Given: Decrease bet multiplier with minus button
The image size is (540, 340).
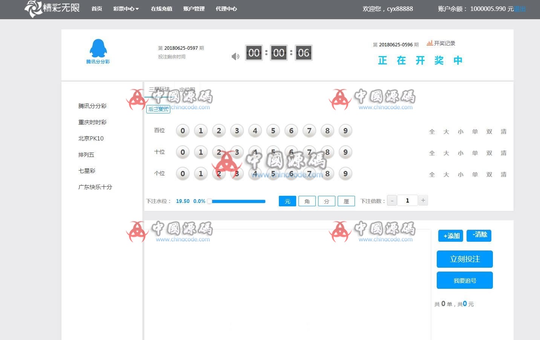Looking at the screenshot, I should [392, 201].
